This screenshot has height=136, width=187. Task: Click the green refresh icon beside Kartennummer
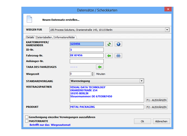click(x=109, y=44)
